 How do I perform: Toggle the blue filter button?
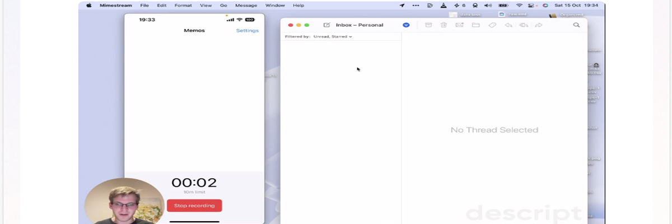tap(406, 25)
